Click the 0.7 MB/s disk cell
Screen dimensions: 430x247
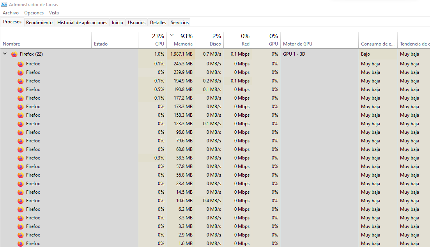point(209,54)
